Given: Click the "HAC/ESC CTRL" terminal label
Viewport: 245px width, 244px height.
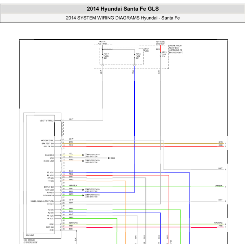Looking at the screenshot, I should [x=47, y=140].
